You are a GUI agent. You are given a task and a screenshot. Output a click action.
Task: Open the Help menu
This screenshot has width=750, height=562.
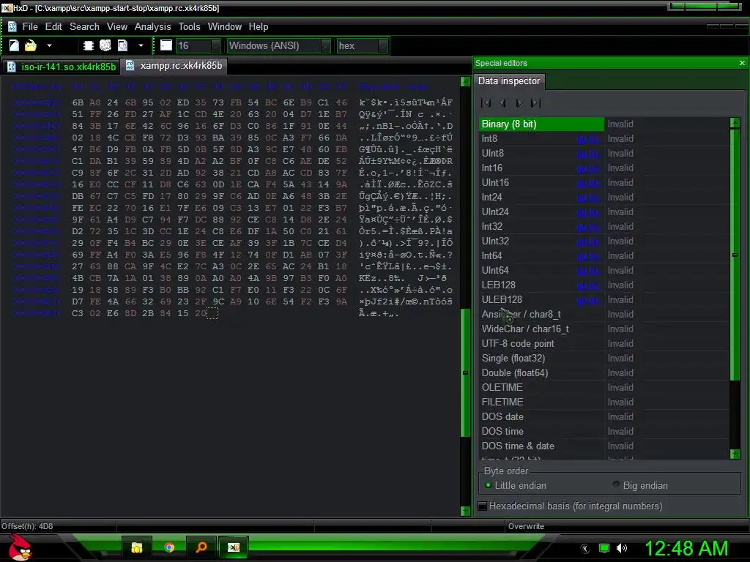click(x=259, y=27)
